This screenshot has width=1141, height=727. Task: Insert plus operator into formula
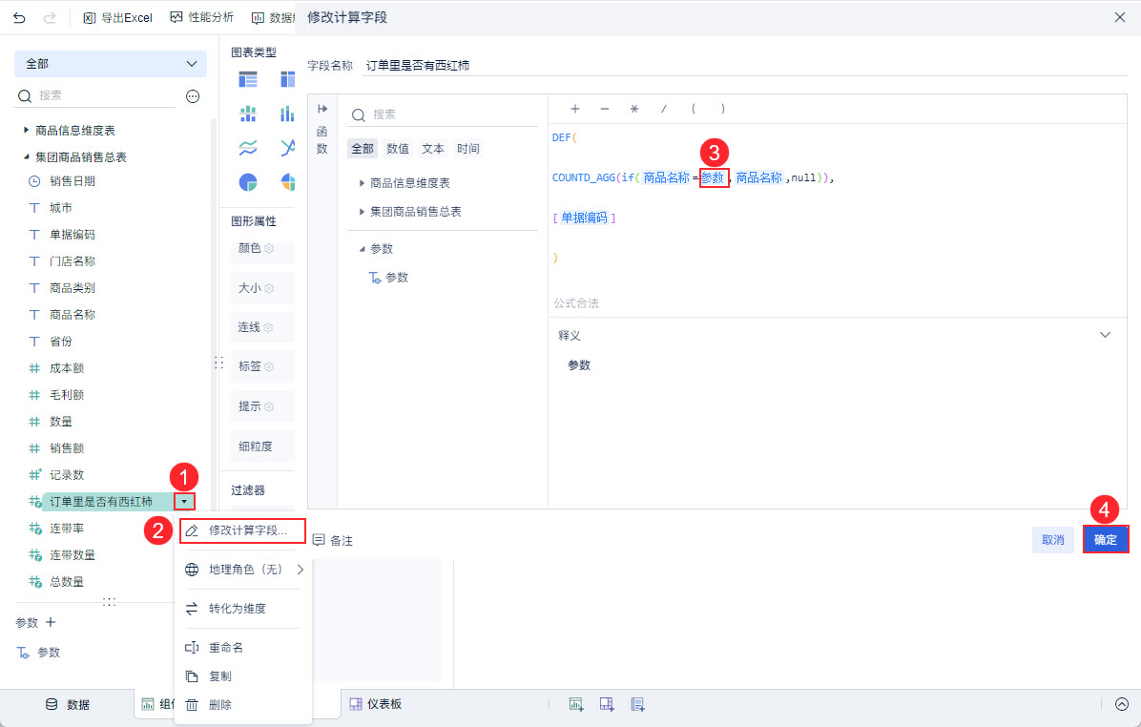(575, 109)
